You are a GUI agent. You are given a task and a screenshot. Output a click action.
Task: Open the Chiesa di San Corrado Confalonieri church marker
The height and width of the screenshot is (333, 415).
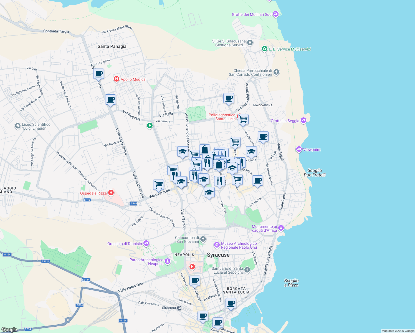pos(276,72)
